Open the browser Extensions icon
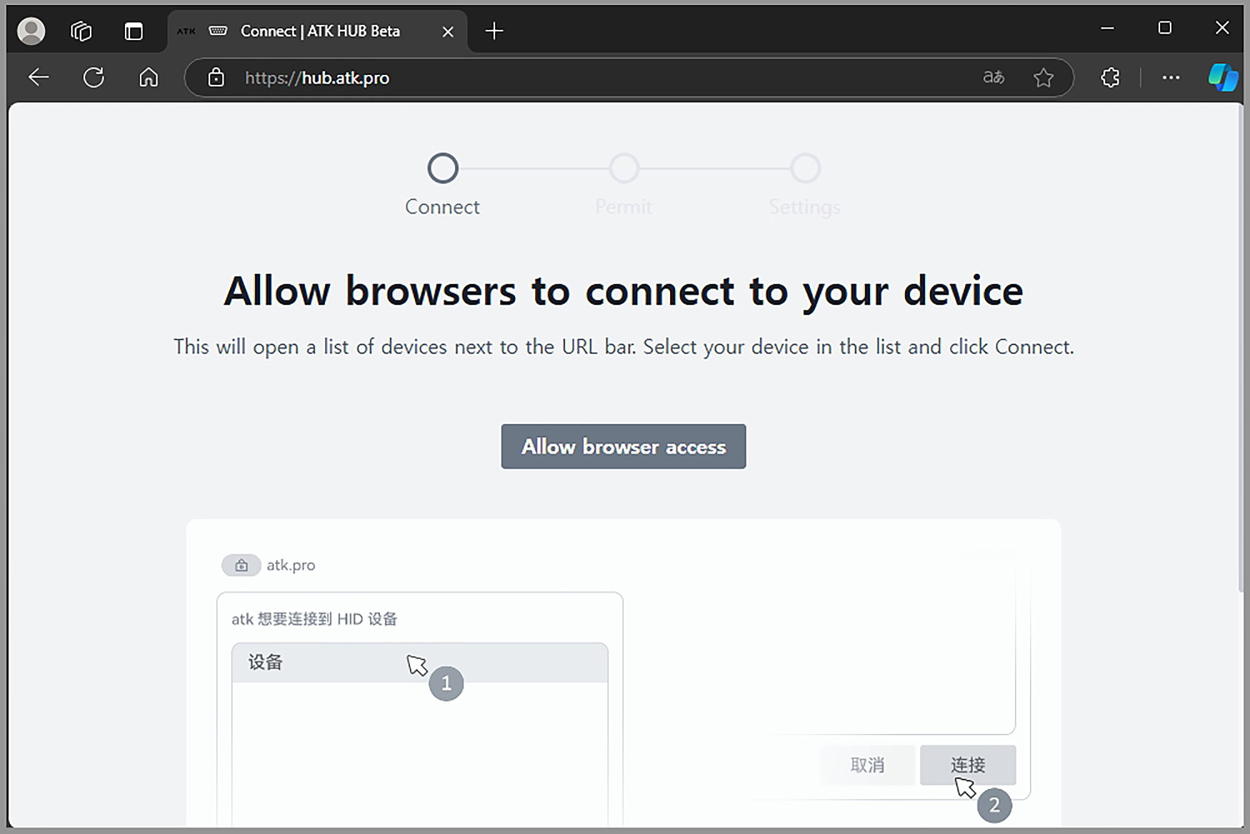 pyautogui.click(x=1110, y=78)
